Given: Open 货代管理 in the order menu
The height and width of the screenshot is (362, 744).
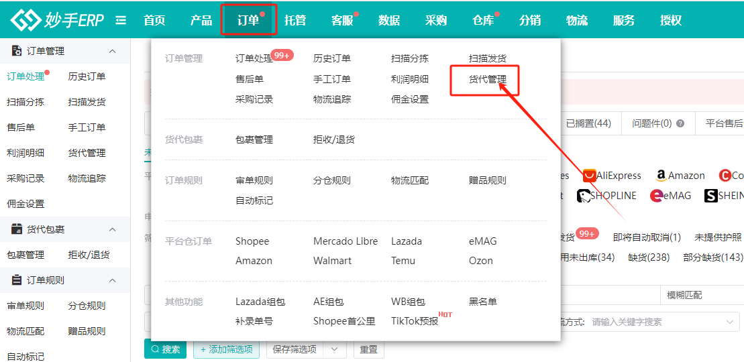Looking at the screenshot, I should pos(487,79).
